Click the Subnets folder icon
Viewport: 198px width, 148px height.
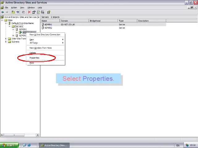pos(10,42)
